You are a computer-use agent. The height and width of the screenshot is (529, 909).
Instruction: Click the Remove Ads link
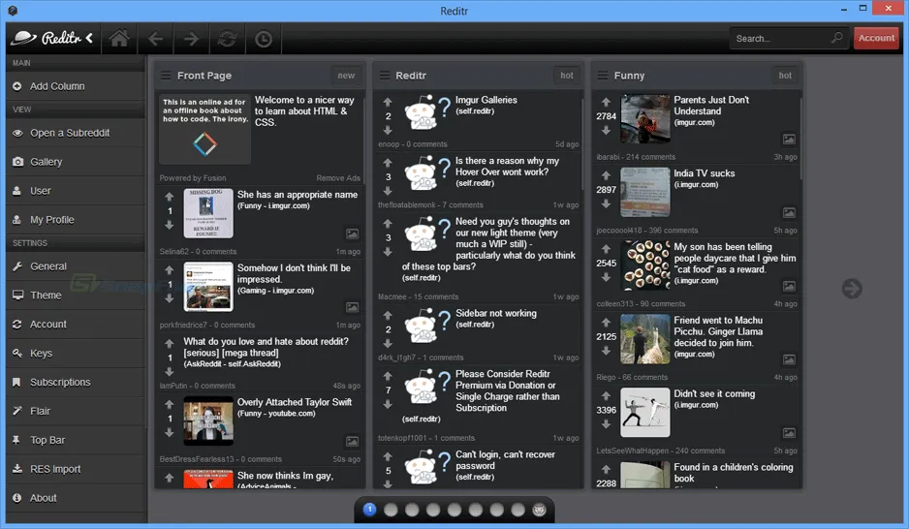(x=338, y=178)
